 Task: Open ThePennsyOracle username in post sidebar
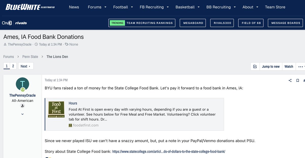tap(22, 95)
